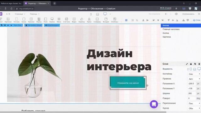Open the Стикеры widget group
The image size is (201, 113).
click(115, 20)
